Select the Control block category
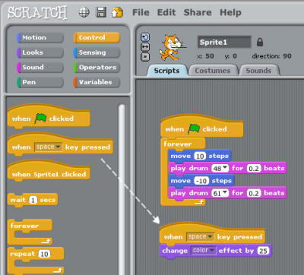 [97, 37]
